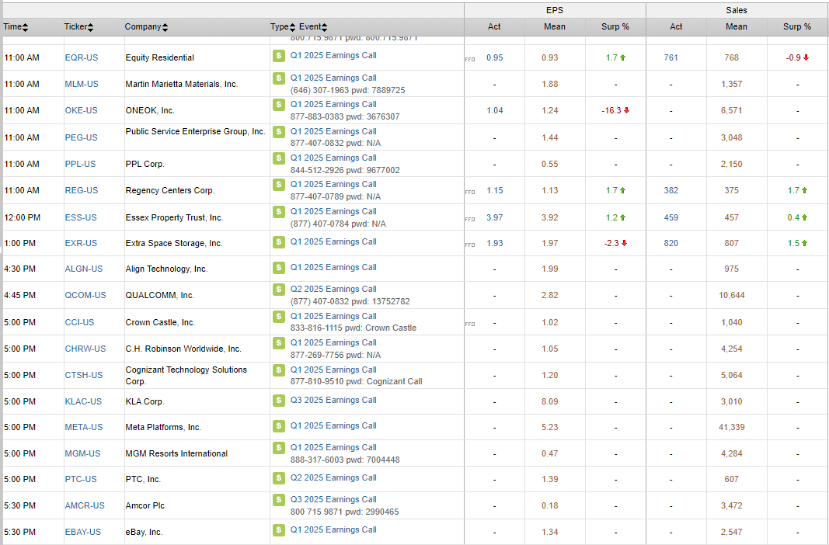This screenshot has width=829, height=545.
Task: Click the earnings type icon for Amcor Plc
Action: pos(279,500)
